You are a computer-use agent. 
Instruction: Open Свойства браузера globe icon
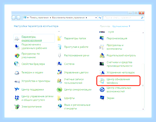click(17, 64)
